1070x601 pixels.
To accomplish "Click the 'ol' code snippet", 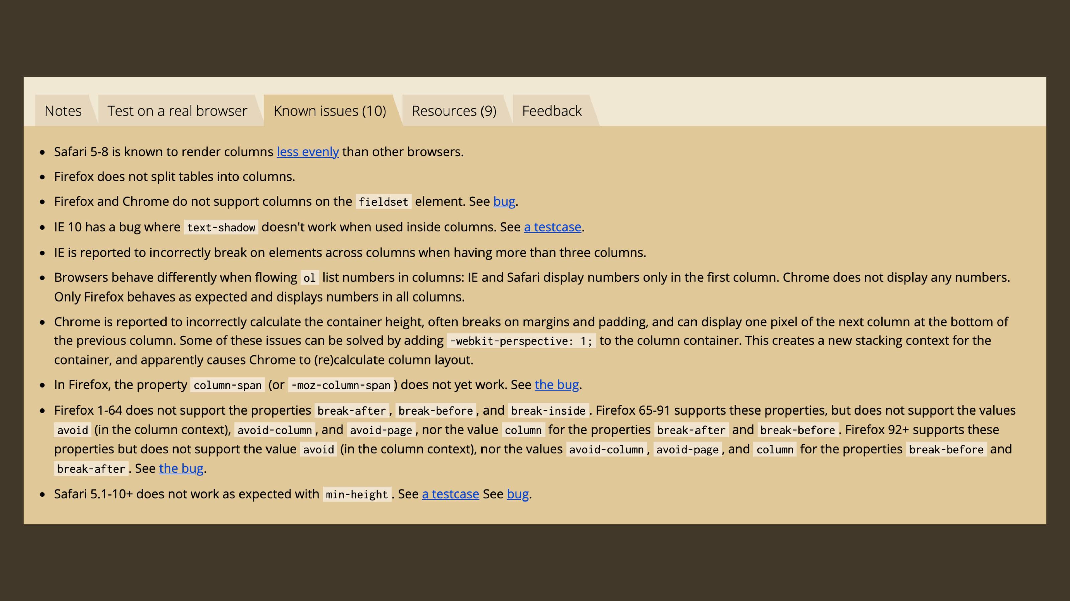I will [309, 278].
